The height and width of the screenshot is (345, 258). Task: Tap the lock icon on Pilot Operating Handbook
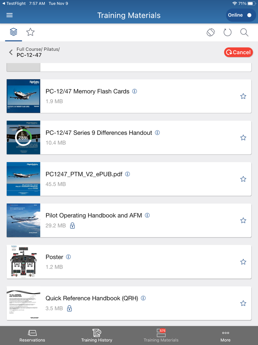coord(72,225)
